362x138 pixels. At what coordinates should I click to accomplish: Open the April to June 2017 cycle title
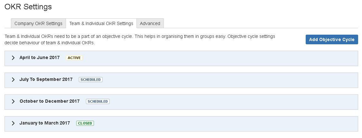click(40, 57)
